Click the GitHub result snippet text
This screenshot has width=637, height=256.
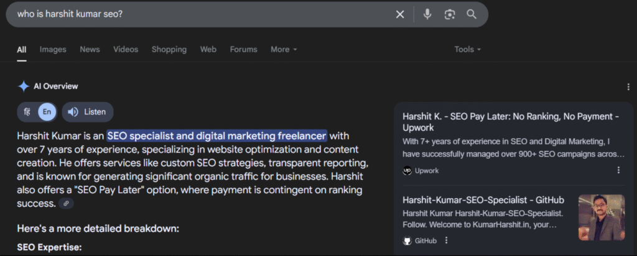click(483, 219)
